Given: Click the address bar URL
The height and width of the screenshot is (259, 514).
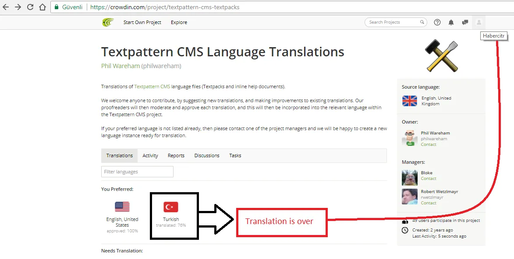Looking at the screenshot, I should pos(165,7).
